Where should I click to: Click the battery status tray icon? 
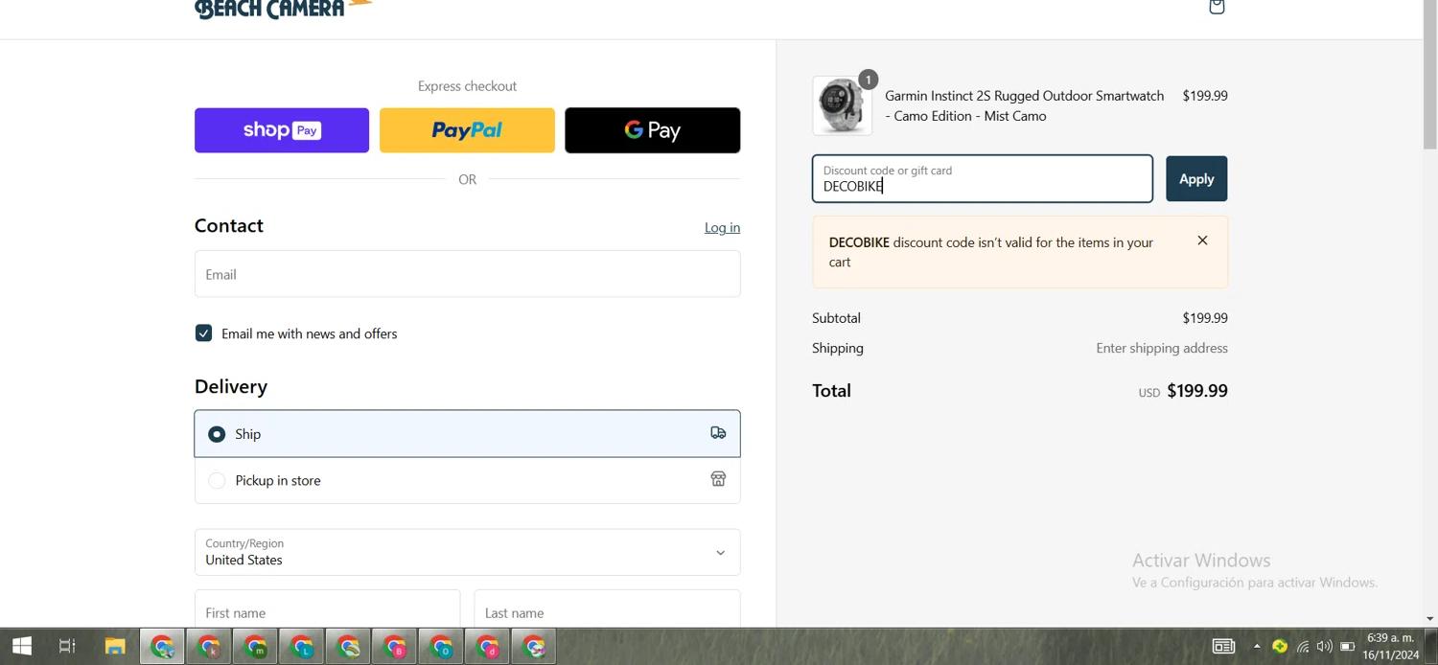1347,647
